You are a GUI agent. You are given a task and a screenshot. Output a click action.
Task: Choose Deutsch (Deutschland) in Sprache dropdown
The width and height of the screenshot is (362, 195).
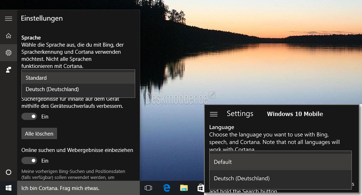(78, 89)
